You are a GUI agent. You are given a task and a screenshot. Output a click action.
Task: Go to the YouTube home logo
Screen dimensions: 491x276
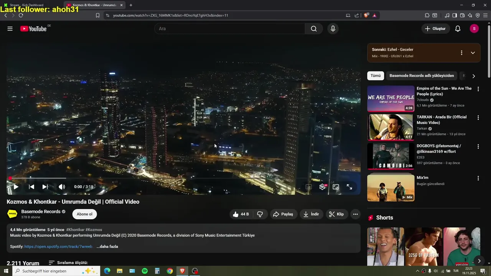tap(33, 29)
